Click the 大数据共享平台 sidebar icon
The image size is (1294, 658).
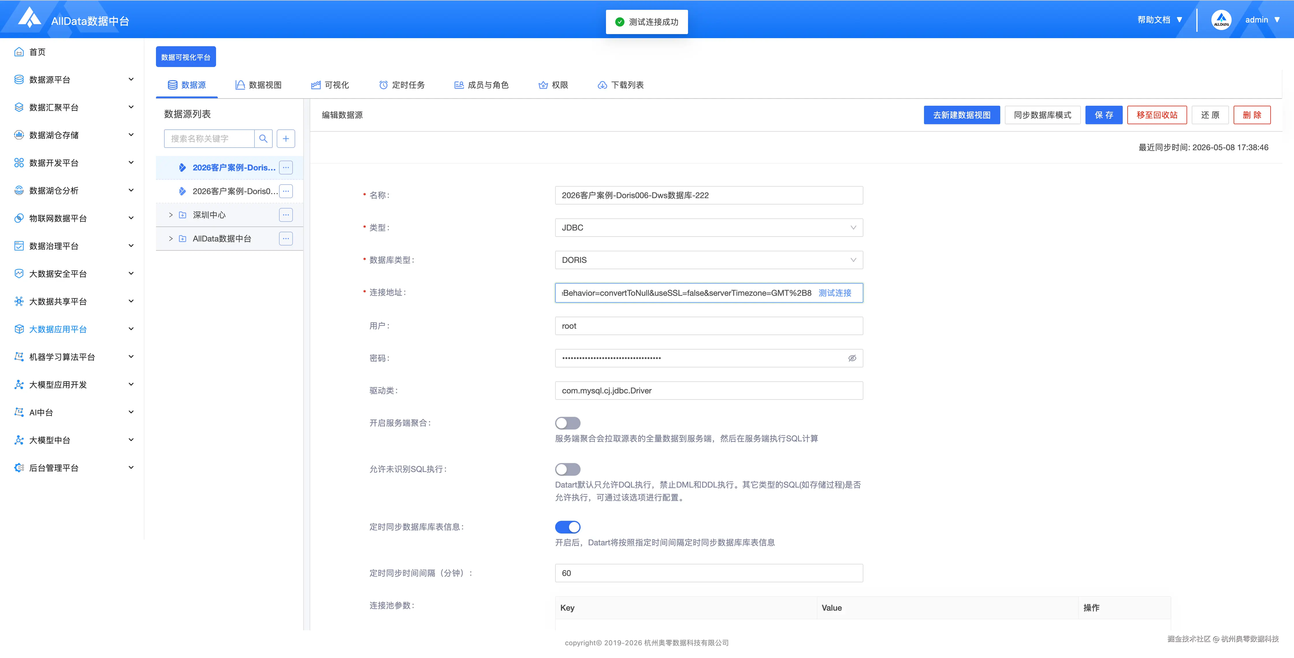coord(19,301)
